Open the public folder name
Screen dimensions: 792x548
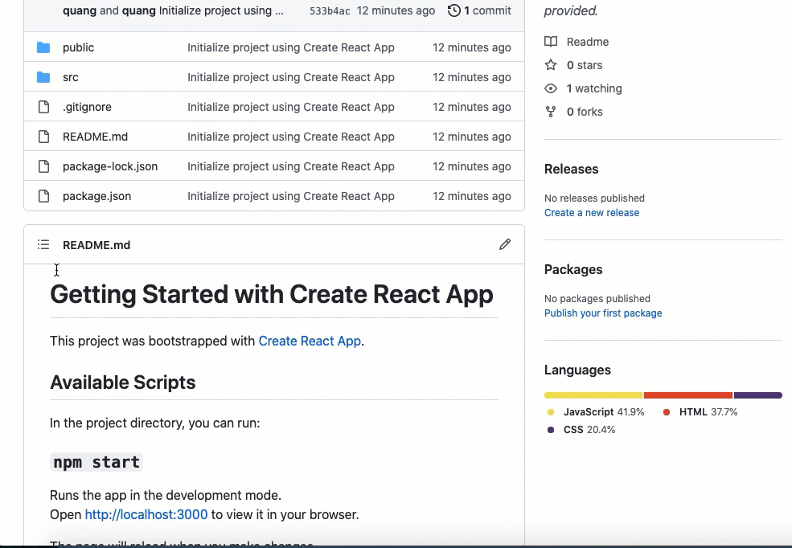point(78,47)
